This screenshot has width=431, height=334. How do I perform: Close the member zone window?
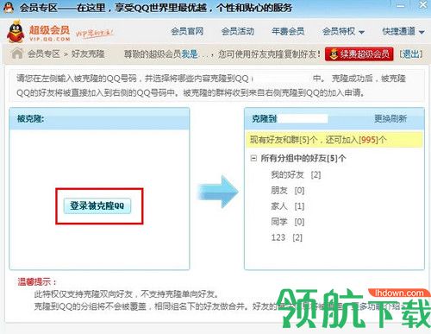pos(423,5)
